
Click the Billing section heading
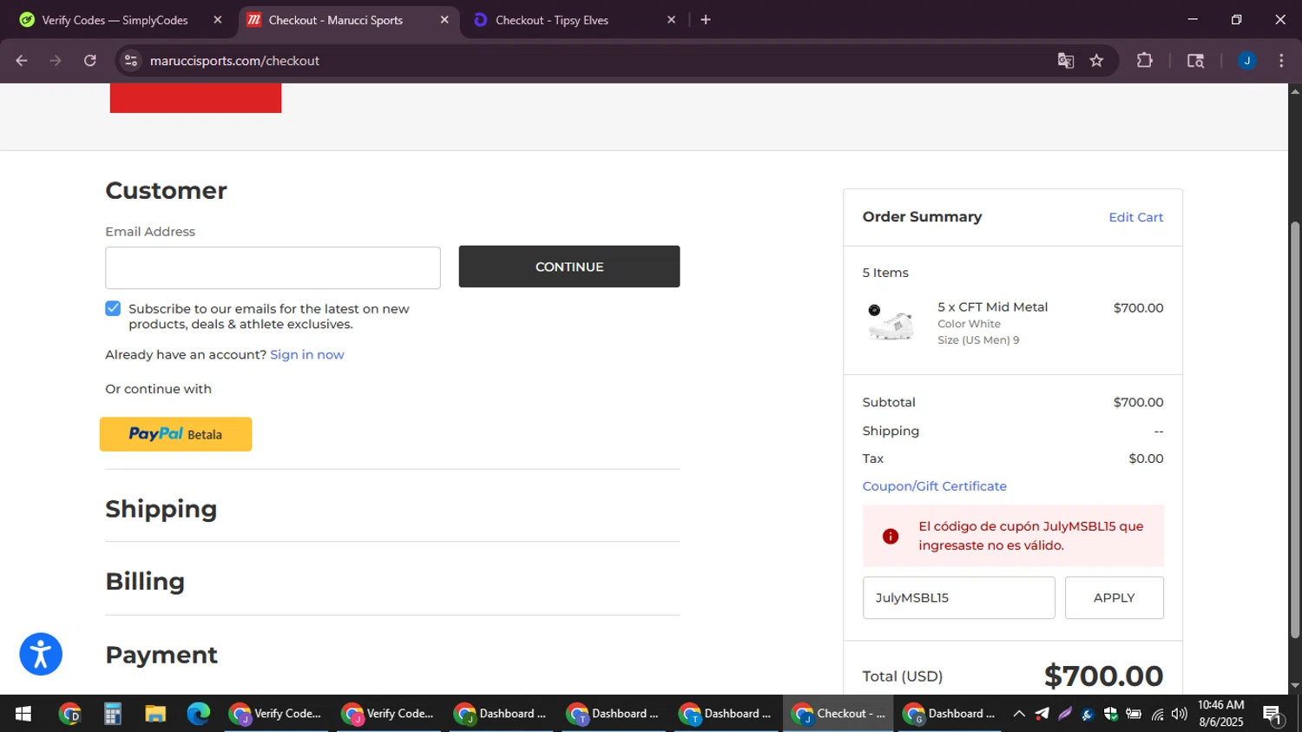pos(145,581)
